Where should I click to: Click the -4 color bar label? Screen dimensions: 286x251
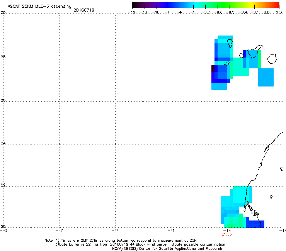(x=179, y=12)
